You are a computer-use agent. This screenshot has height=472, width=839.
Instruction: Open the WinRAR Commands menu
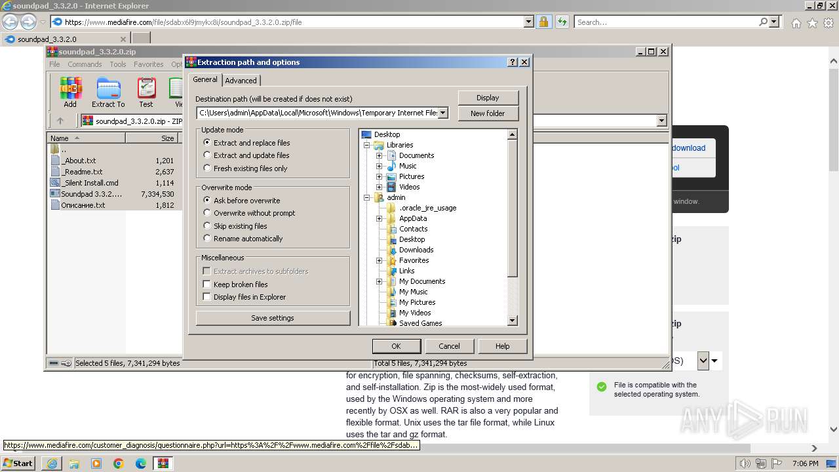pyautogui.click(x=85, y=64)
